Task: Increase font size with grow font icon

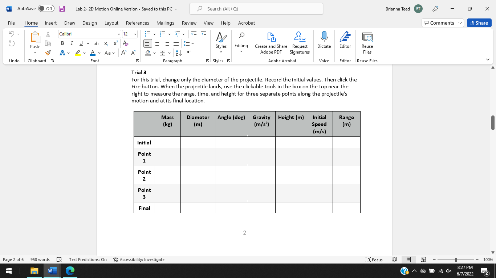Action: (x=124, y=53)
